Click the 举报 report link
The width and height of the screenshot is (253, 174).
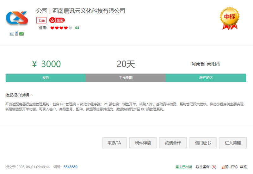tap(243, 167)
